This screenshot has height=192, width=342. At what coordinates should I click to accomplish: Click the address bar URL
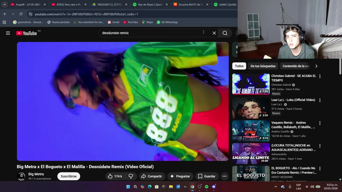click(86, 14)
